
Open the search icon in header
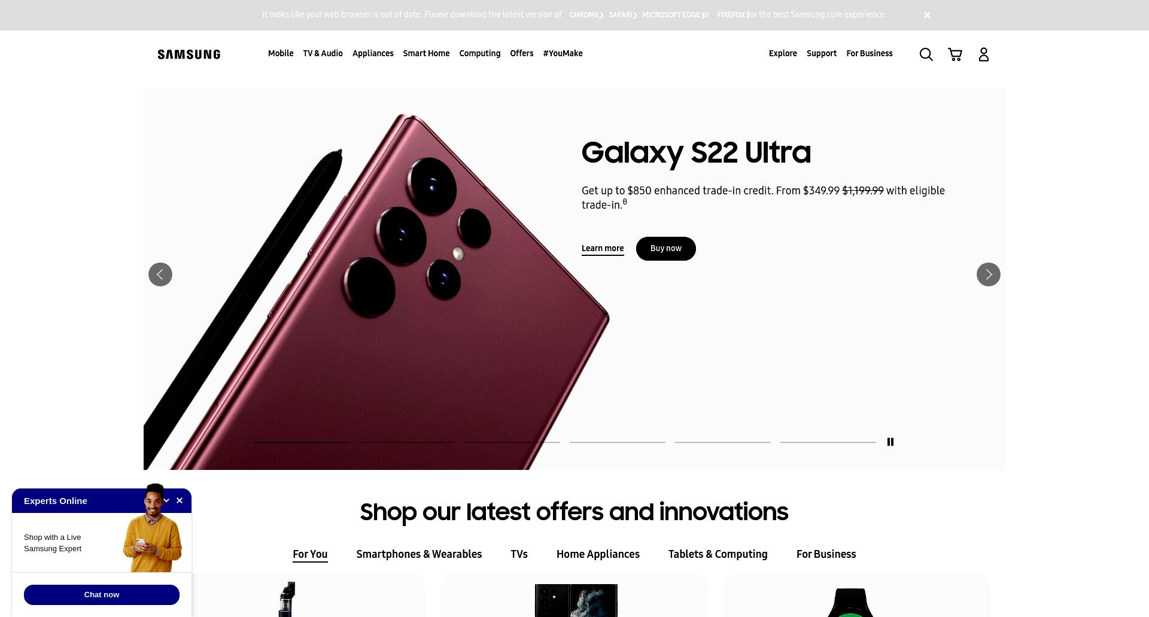(926, 54)
